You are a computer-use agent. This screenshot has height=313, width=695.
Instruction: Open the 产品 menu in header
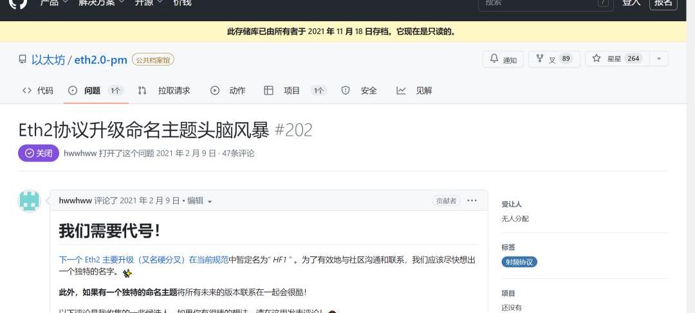point(54,3)
